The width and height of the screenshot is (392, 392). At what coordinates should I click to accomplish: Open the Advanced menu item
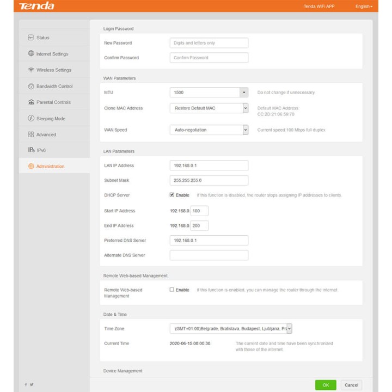pos(54,134)
